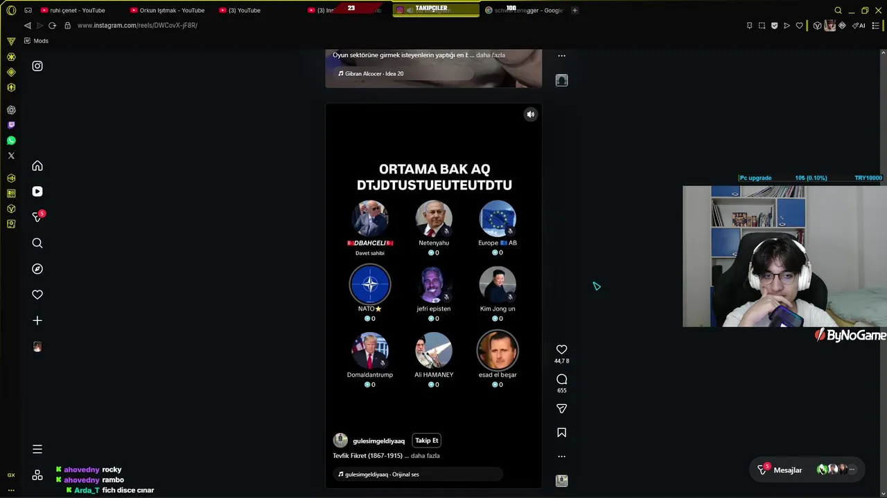Open profile picture extension in toolbar
This screenshot has height=498, width=887.
(x=829, y=26)
